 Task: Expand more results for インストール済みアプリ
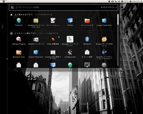pyautogui.click(x=48, y=33)
